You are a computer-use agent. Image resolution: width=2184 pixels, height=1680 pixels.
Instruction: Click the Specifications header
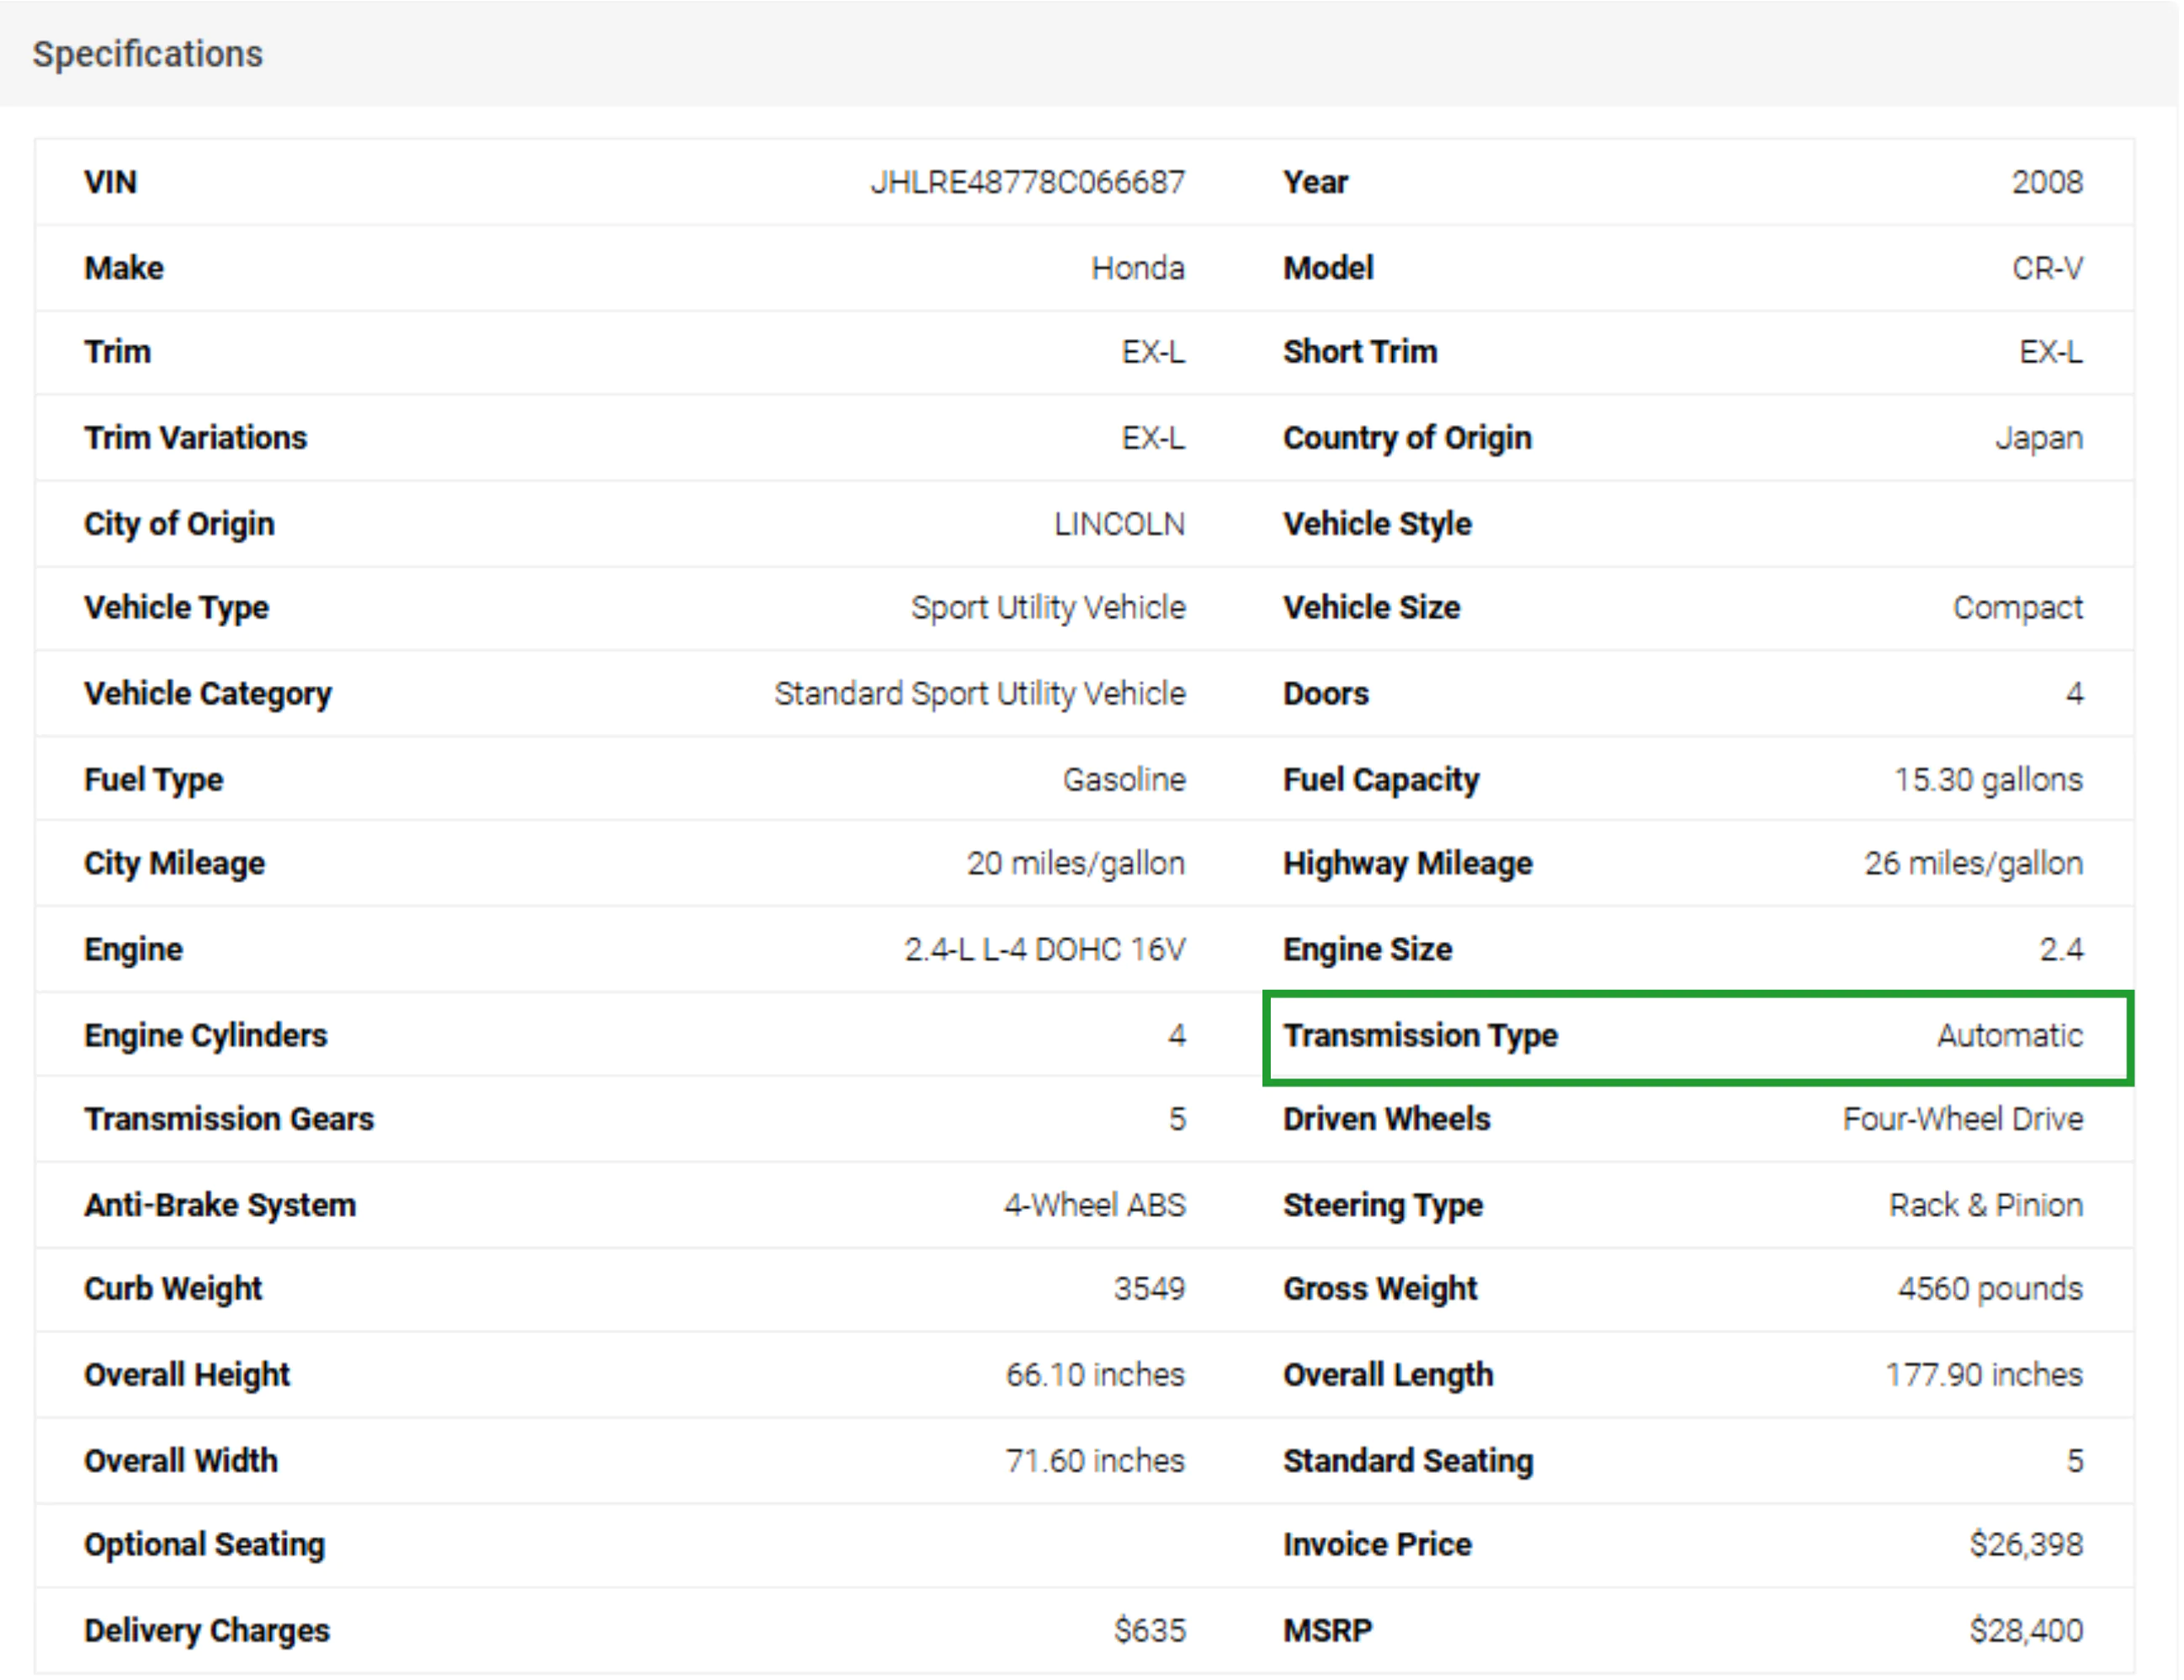coord(148,53)
